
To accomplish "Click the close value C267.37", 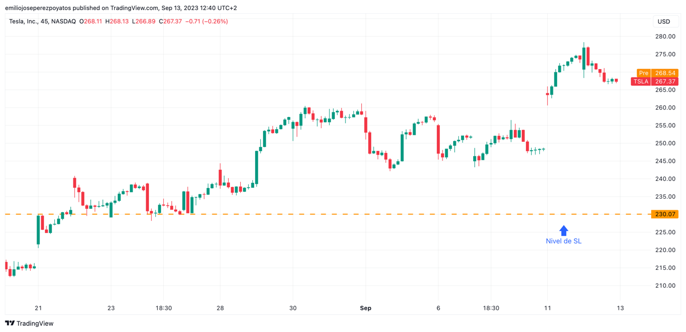I will click(171, 22).
